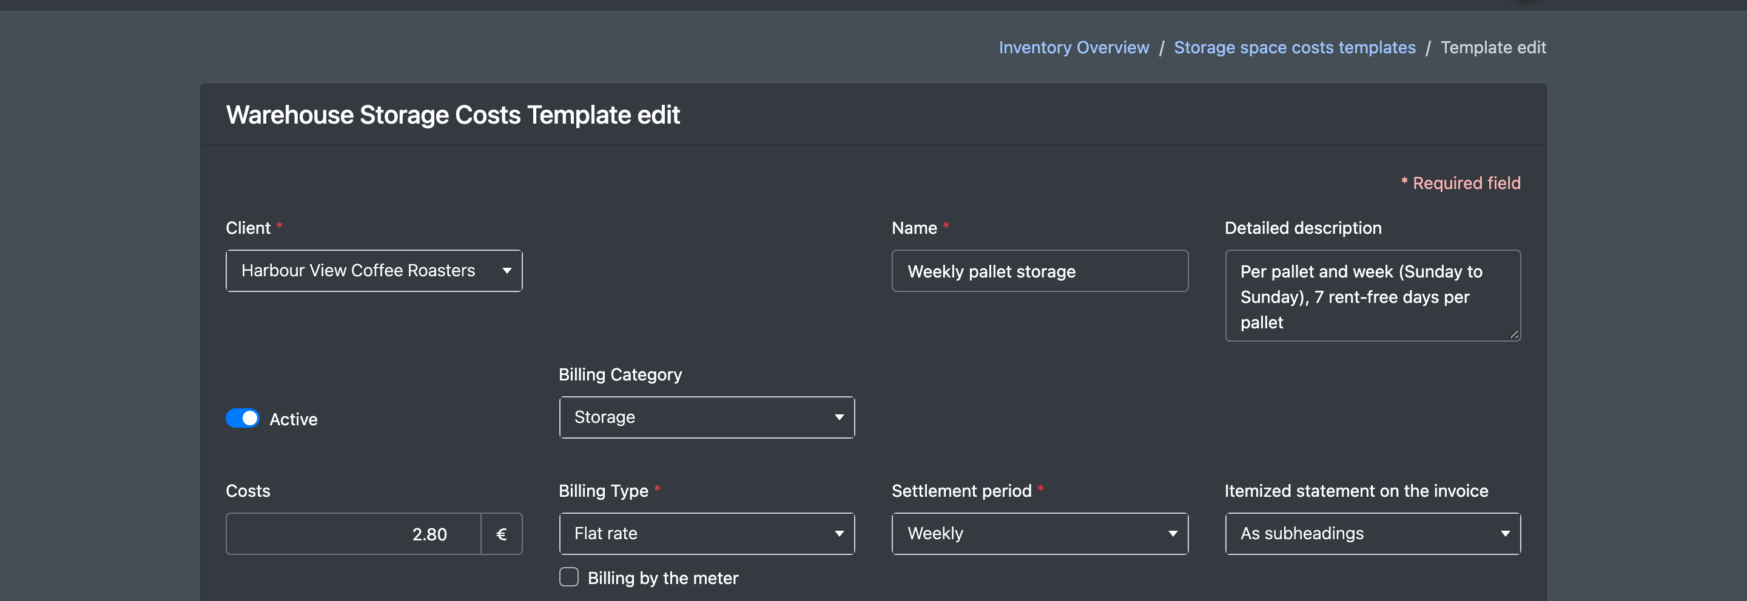Screen dimensions: 1747x601
Task: Click the Settlement period label
Action: (x=960, y=491)
